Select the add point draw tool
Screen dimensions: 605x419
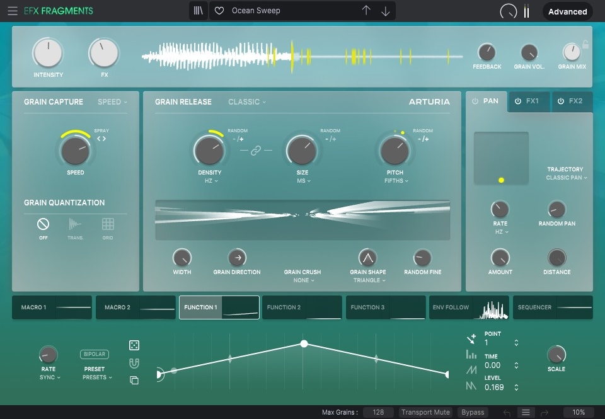(x=471, y=339)
